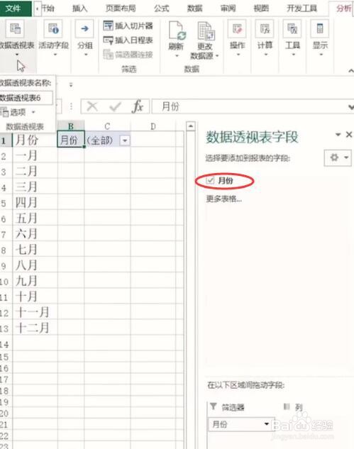Click the vertical scrollbar up arrow
Image resolution: width=354 pixels, height=449 pixels.
(x=191, y=126)
